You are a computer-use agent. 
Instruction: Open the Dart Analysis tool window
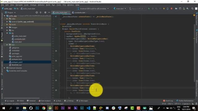[45, 101]
